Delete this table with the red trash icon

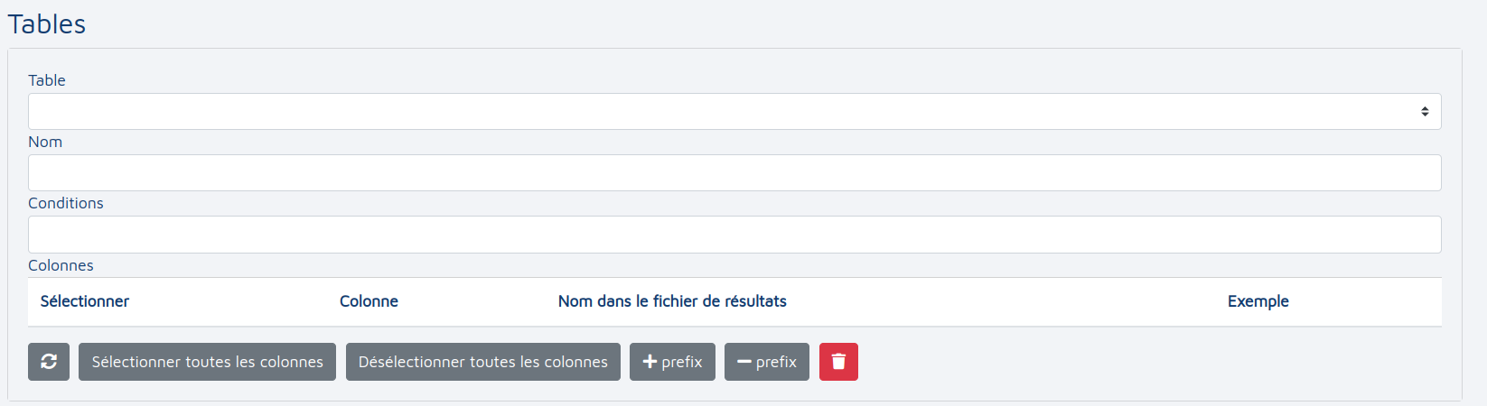(x=838, y=362)
